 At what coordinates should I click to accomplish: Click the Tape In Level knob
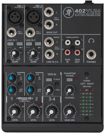click(49, 90)
